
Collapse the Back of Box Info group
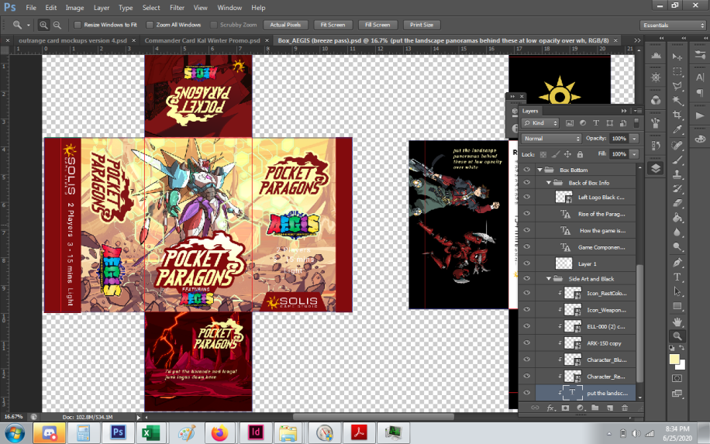point(548,183)
